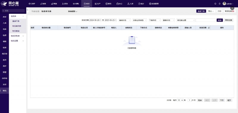
Task: Open the calendar icon of start date 2024-06-26
Action: click(x=100, y=20)
